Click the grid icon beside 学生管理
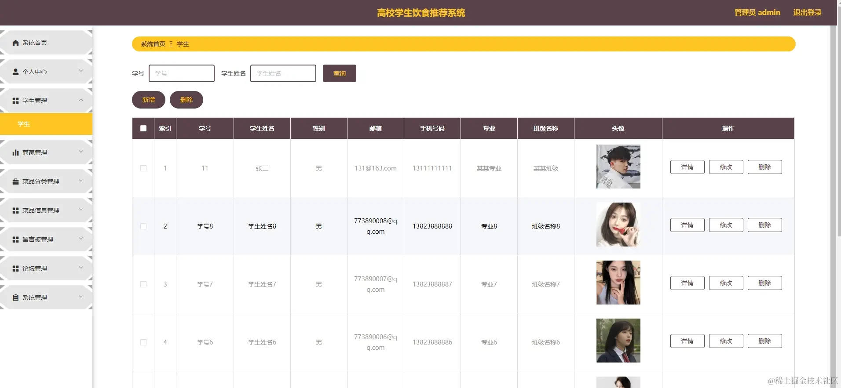 click(x=16, y=101)
